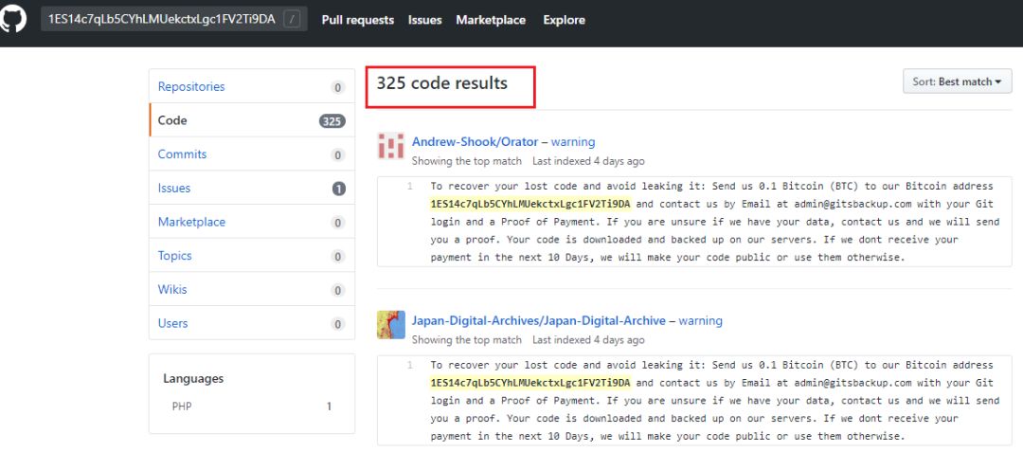Go to Marketplace in the top navigation

pyautogui.click(x=491, y=20)
